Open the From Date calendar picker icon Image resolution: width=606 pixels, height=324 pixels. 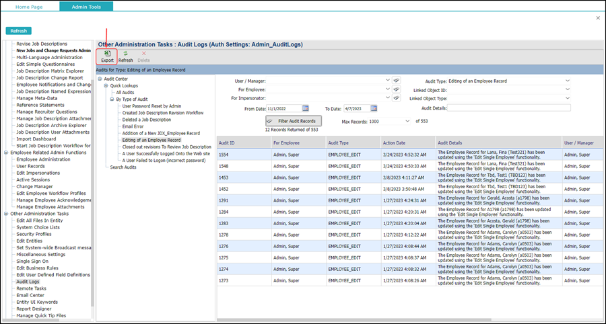305,108
